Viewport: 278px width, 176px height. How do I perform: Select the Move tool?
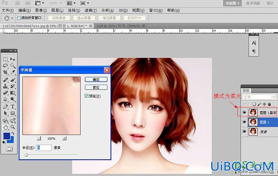[13, 59]
